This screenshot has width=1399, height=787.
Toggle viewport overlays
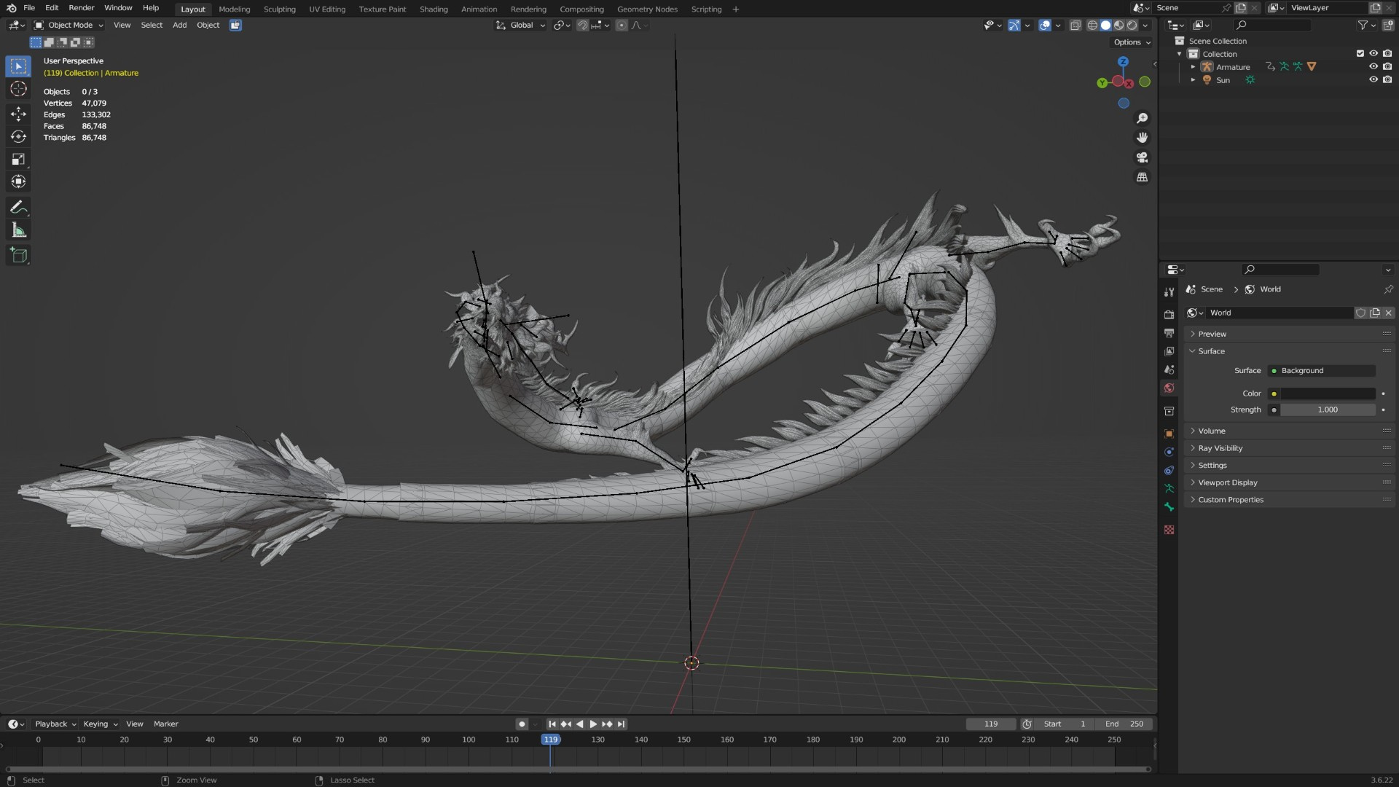[1045, 25]
